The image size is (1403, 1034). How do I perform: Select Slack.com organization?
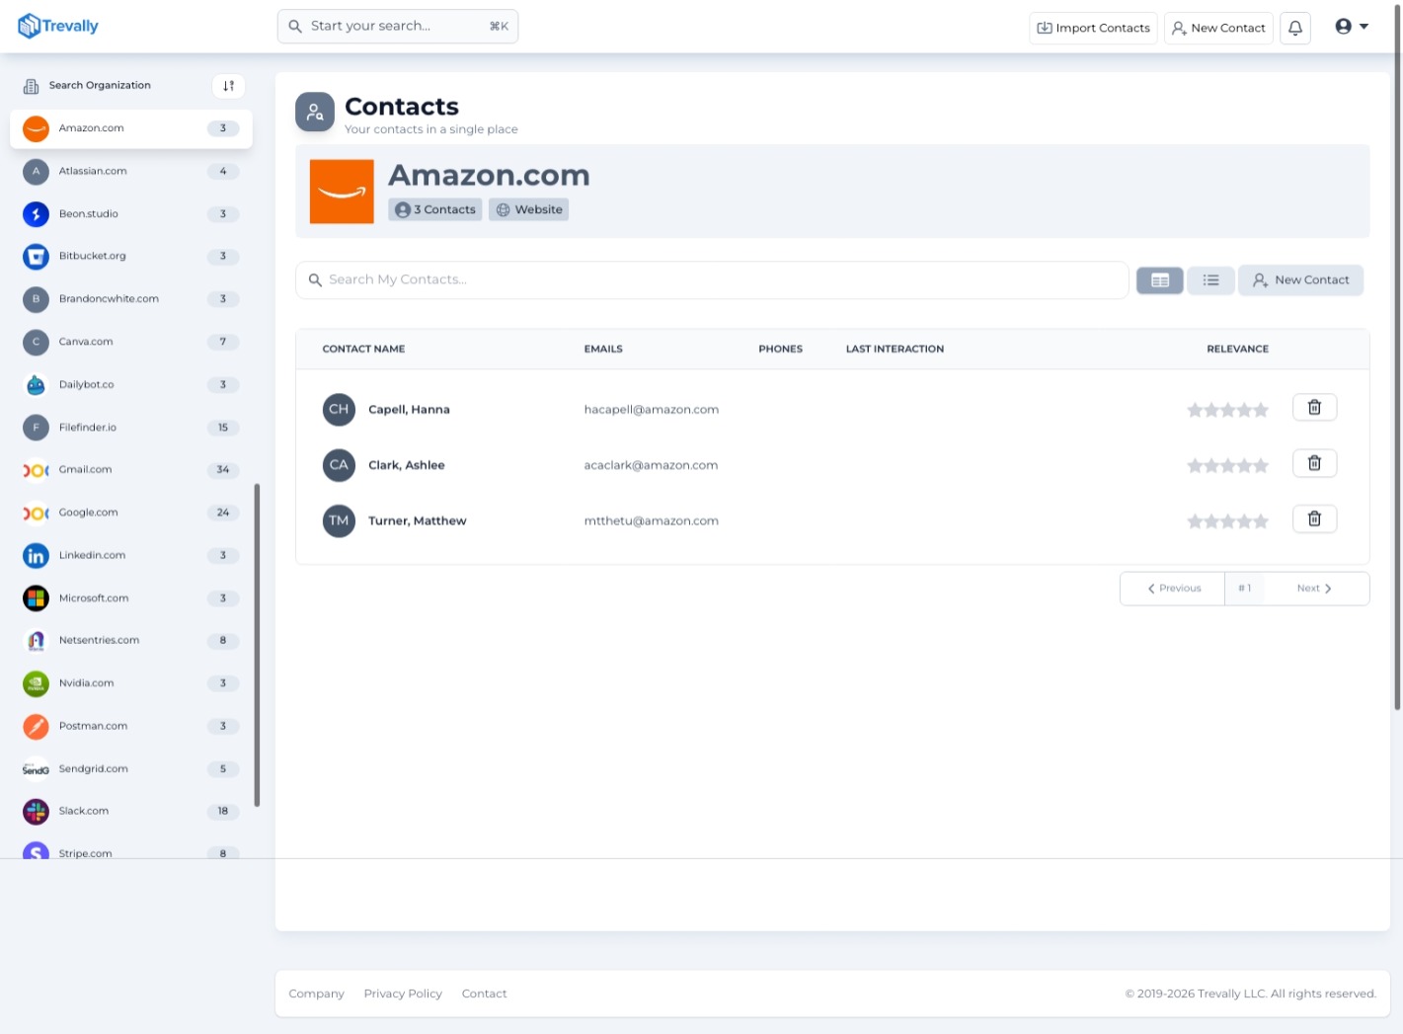tap(131, 812)
